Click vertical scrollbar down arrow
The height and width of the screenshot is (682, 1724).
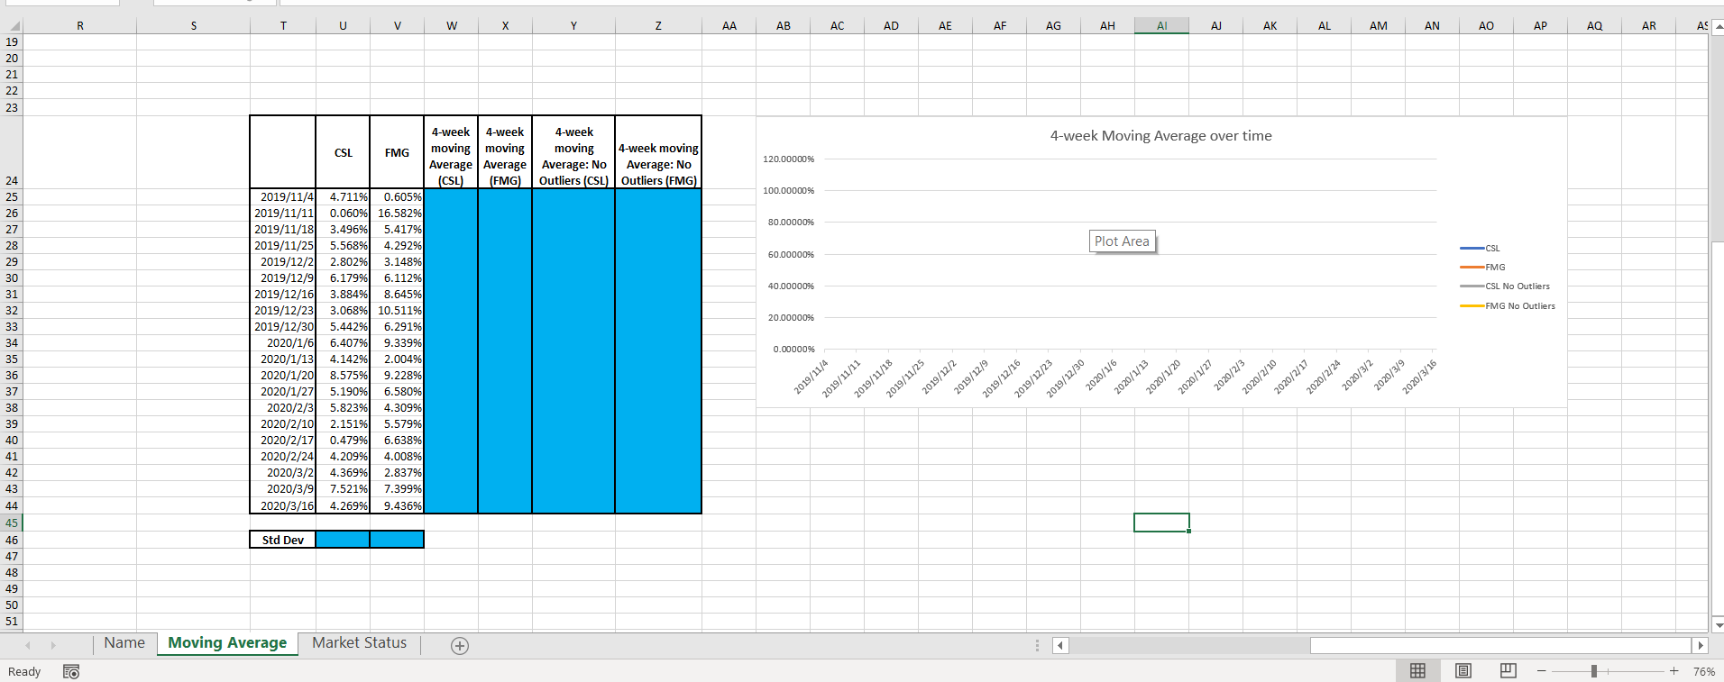click(x=1718, y=624)
